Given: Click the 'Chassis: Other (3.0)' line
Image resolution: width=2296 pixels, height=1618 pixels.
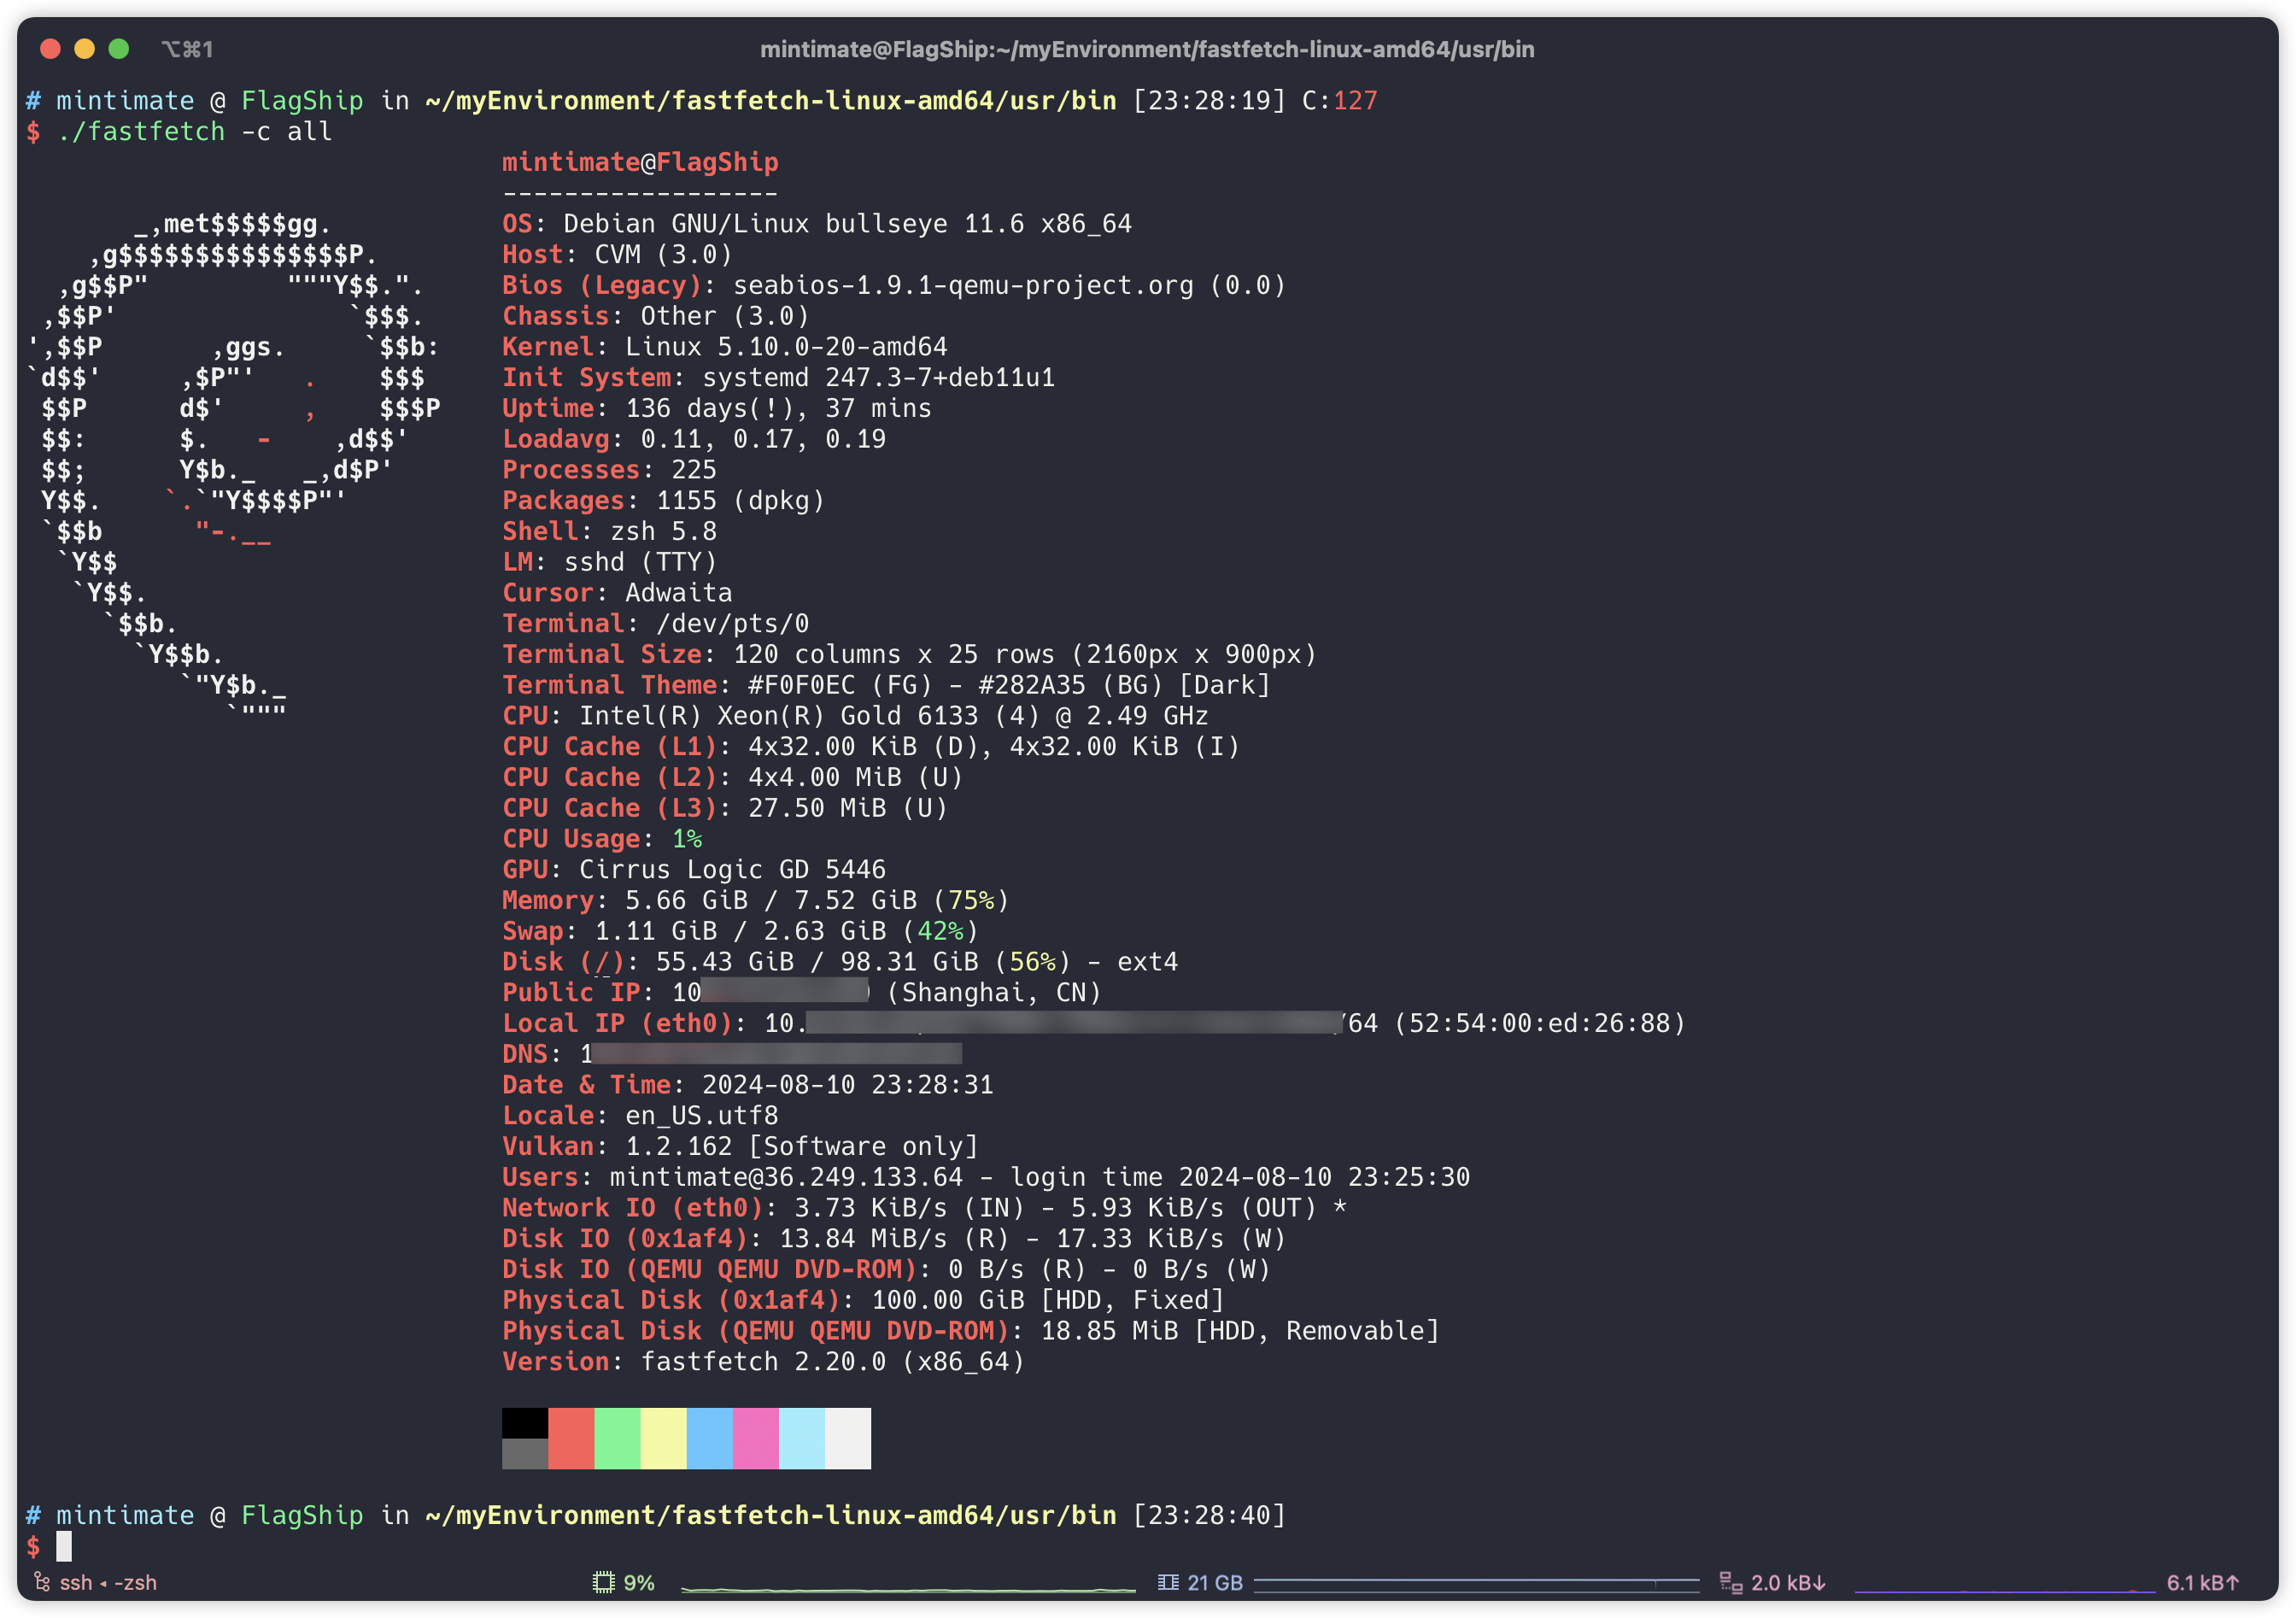Looking at the screenshot, I should point(655,316).
